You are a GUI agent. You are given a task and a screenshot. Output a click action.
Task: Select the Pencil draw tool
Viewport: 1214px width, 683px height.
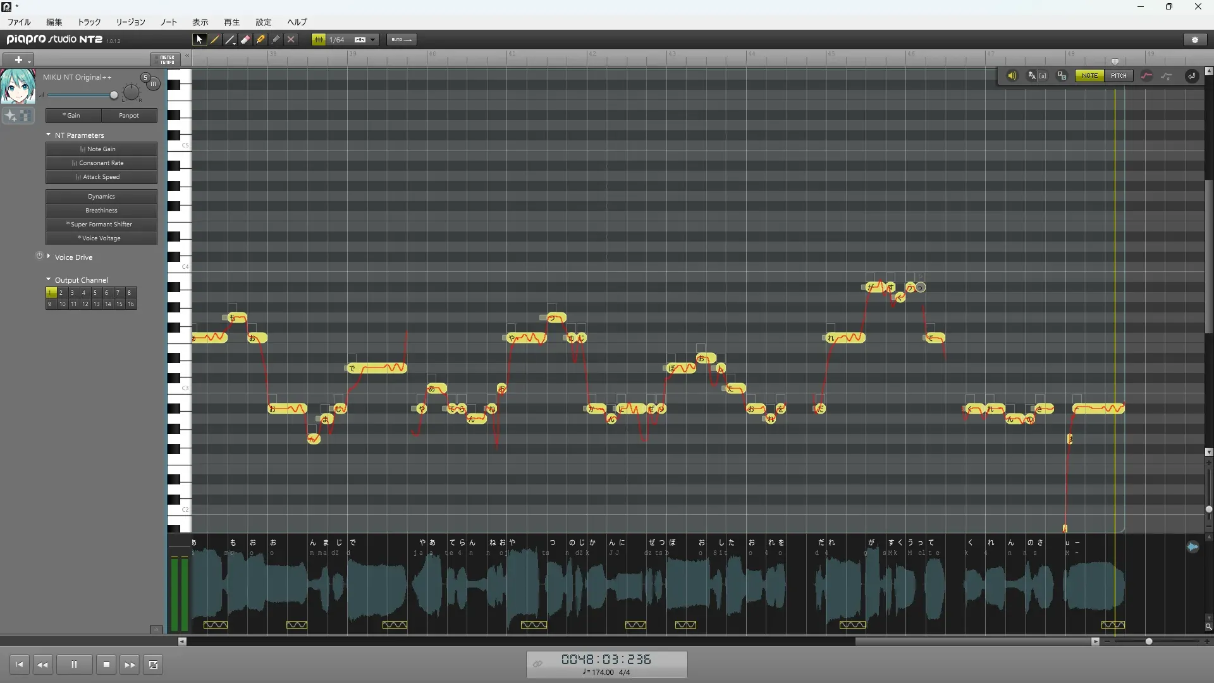pyautogui.click(x=214, y=39)
